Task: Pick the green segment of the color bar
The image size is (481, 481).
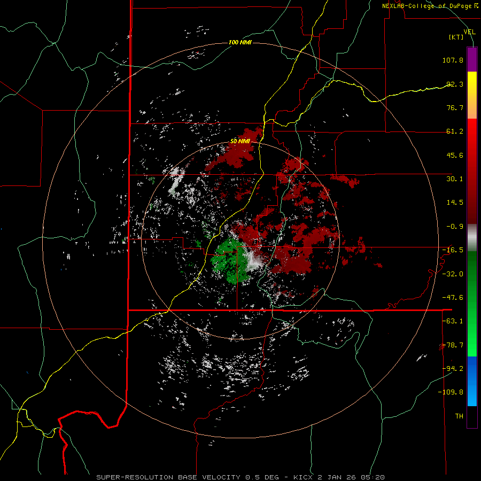Action: 472,304
